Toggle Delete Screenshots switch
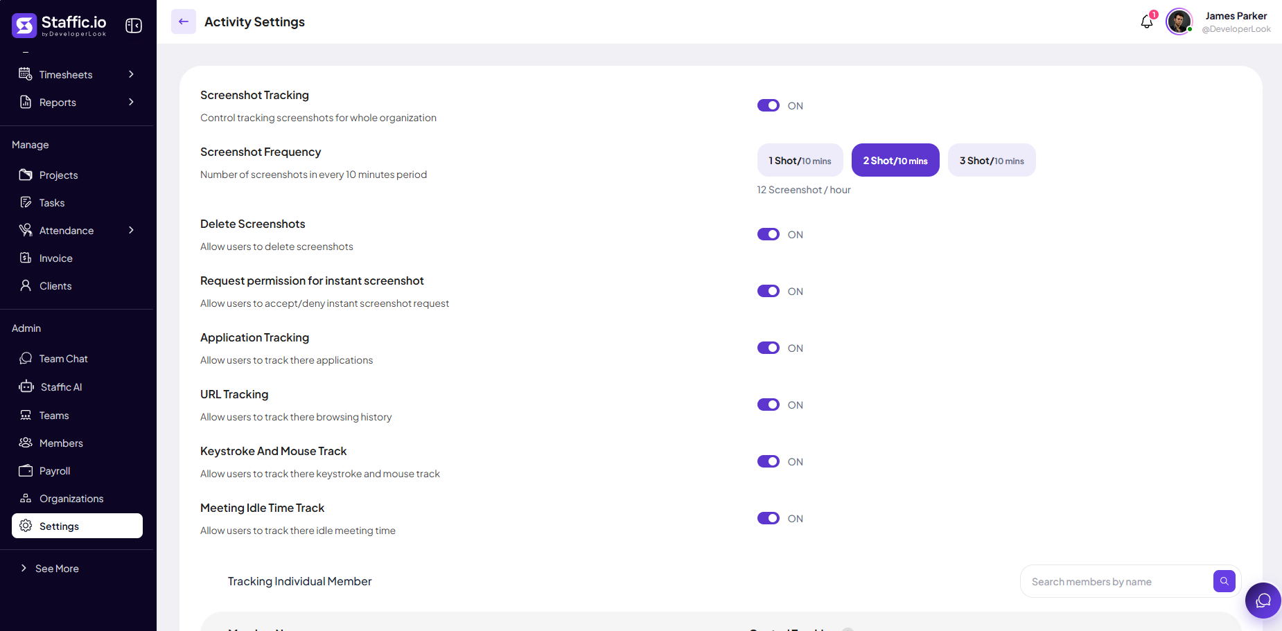This screenshot has width=1282, height=631. tap(769, 234)
